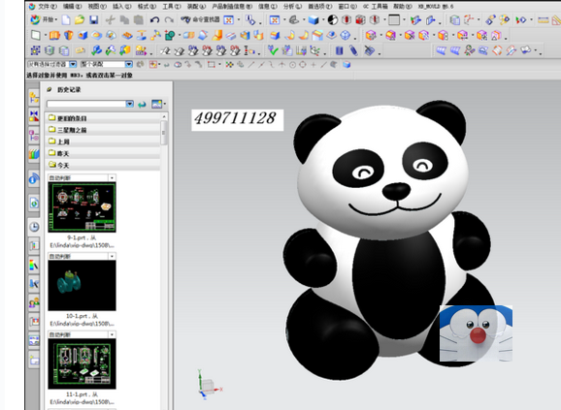Click the Redo arrow icon
The width and height of the screenshot is (561, 410).
169,20
